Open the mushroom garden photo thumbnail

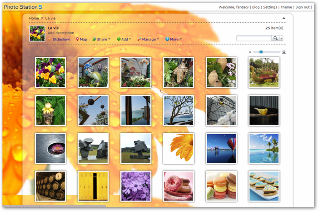(x=136, y=72)
